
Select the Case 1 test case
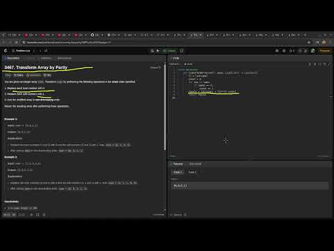[177, 172]
